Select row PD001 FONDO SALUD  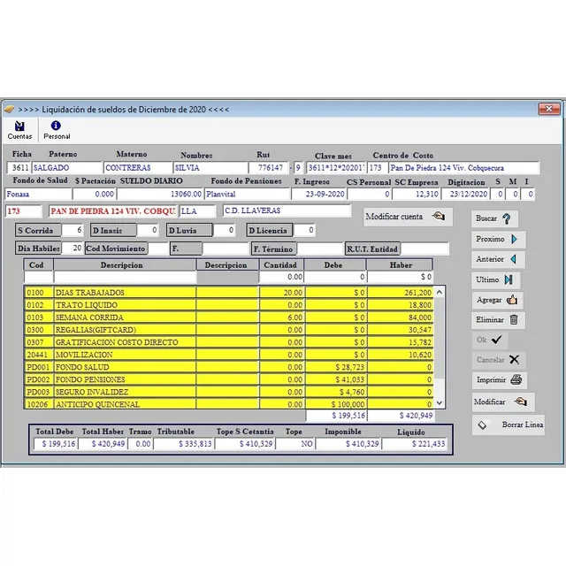click(229, 367)
